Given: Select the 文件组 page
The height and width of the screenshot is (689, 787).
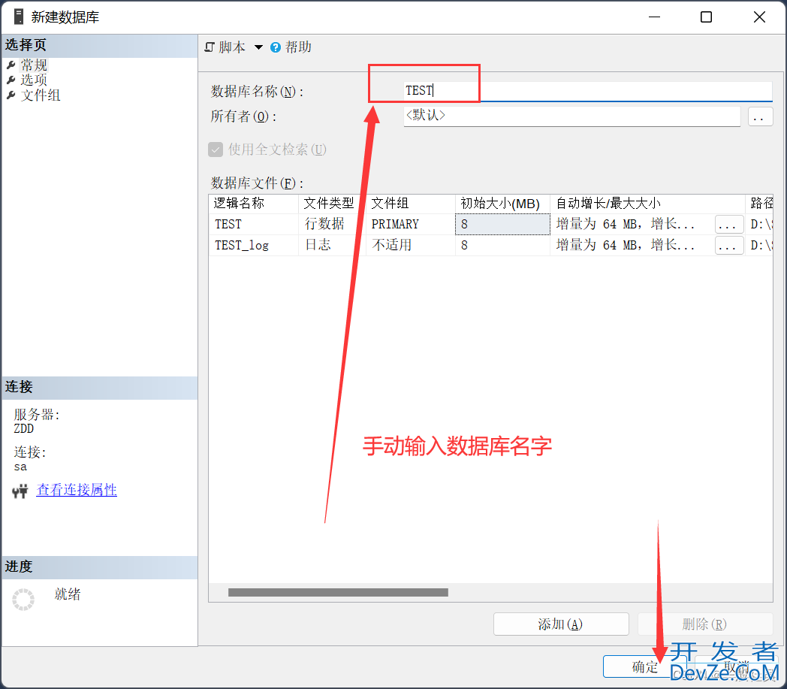Looking at the screenshot, I should (40, 95).
